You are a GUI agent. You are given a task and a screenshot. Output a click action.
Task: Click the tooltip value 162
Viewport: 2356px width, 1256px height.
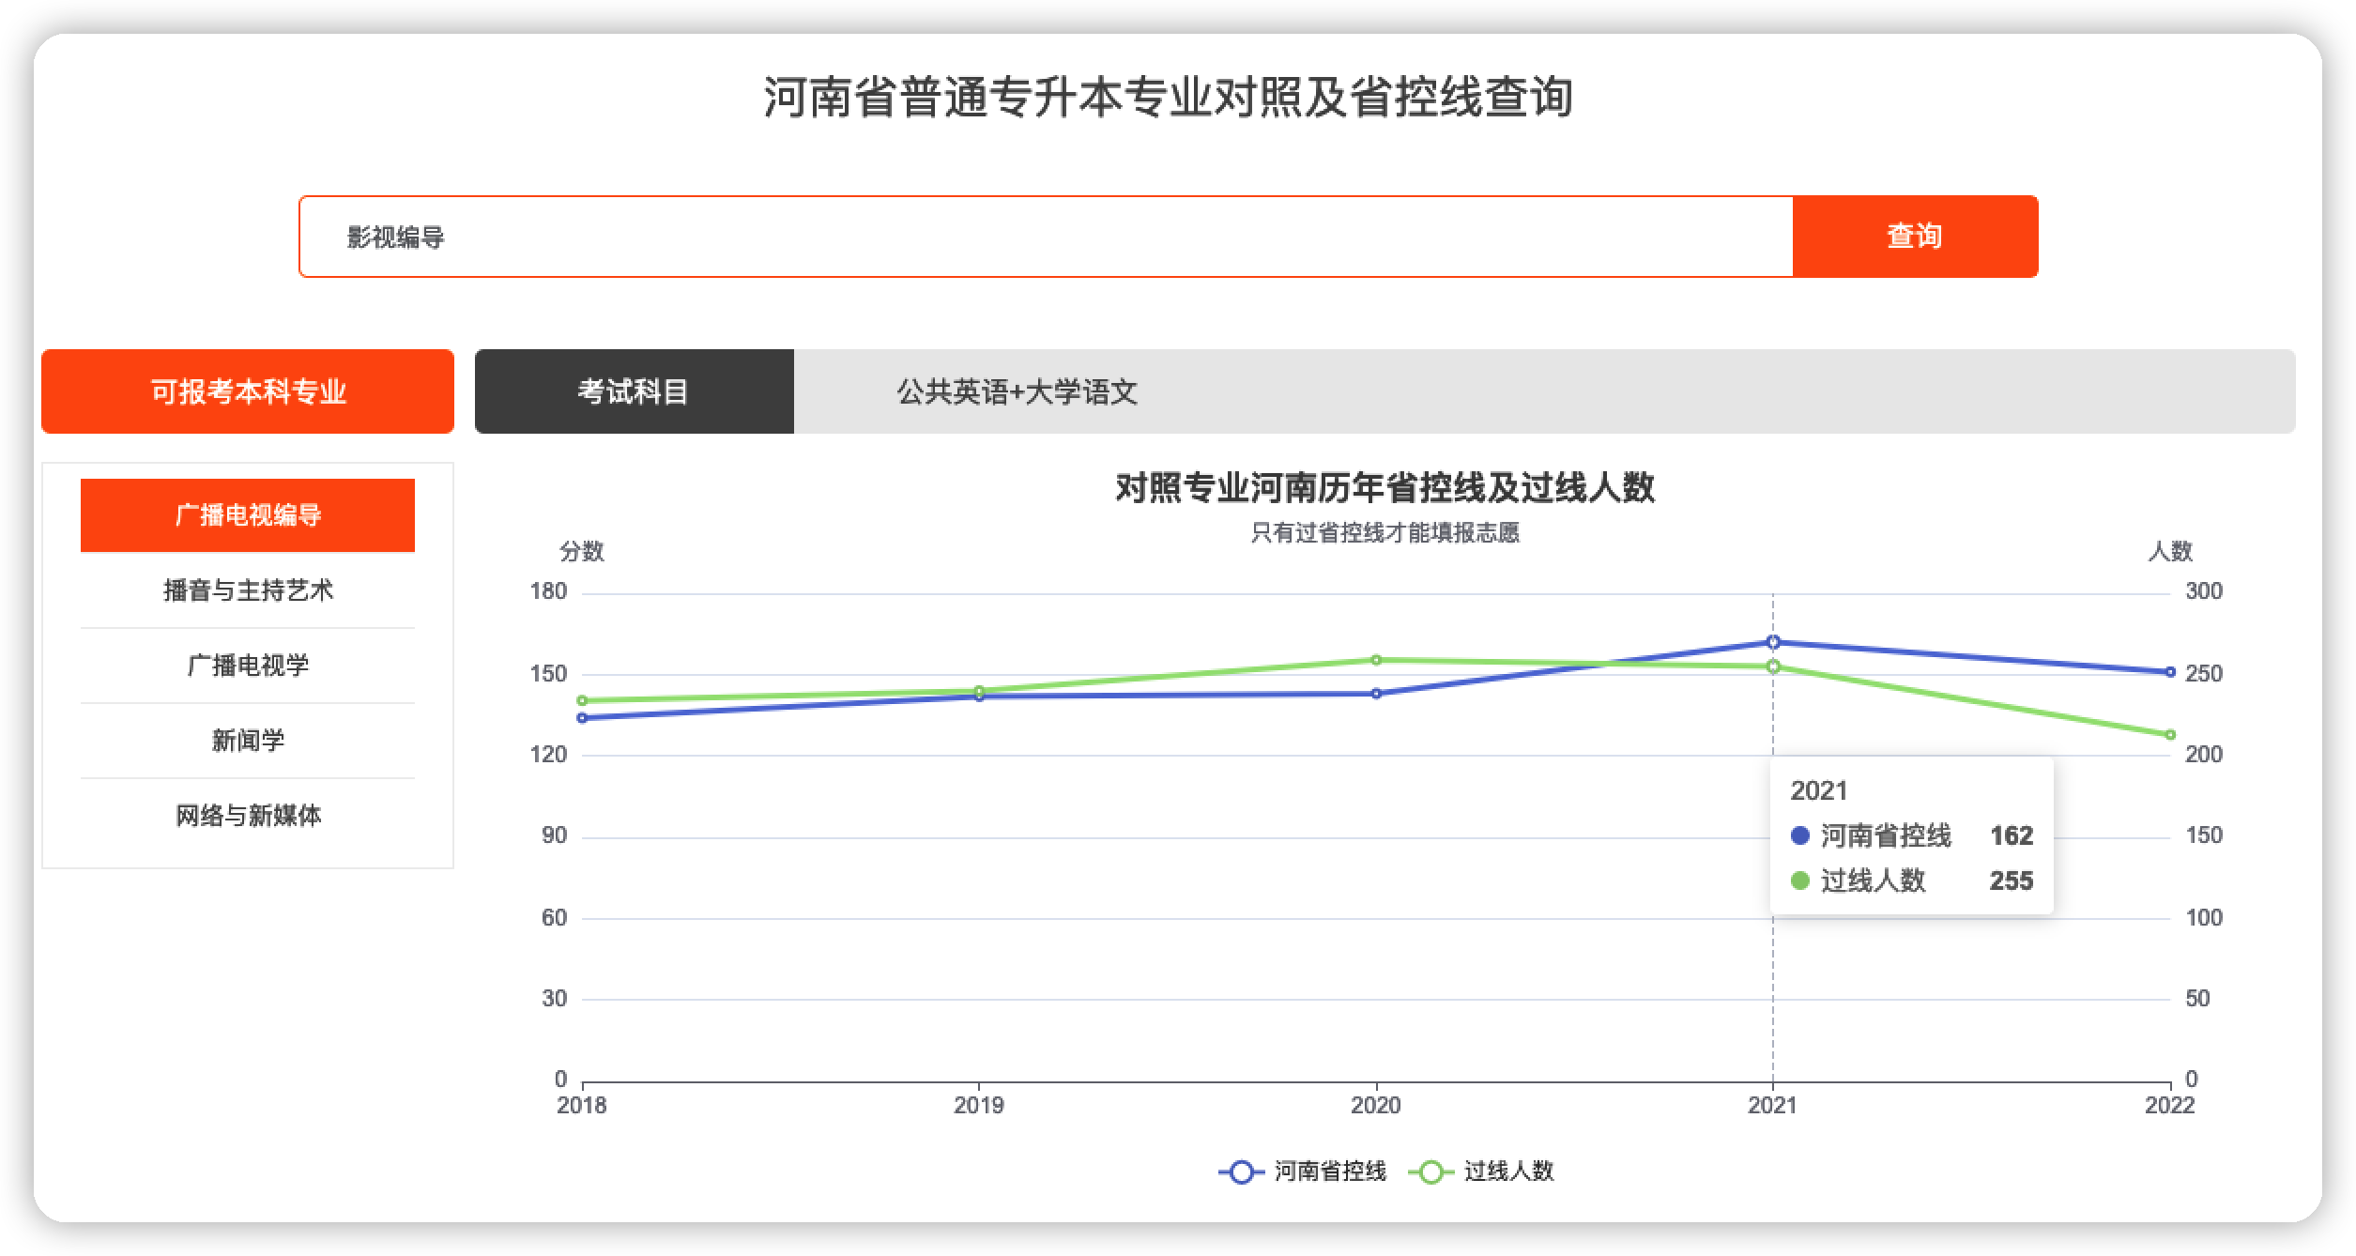pyautogui.click(x=2012, y=835)
